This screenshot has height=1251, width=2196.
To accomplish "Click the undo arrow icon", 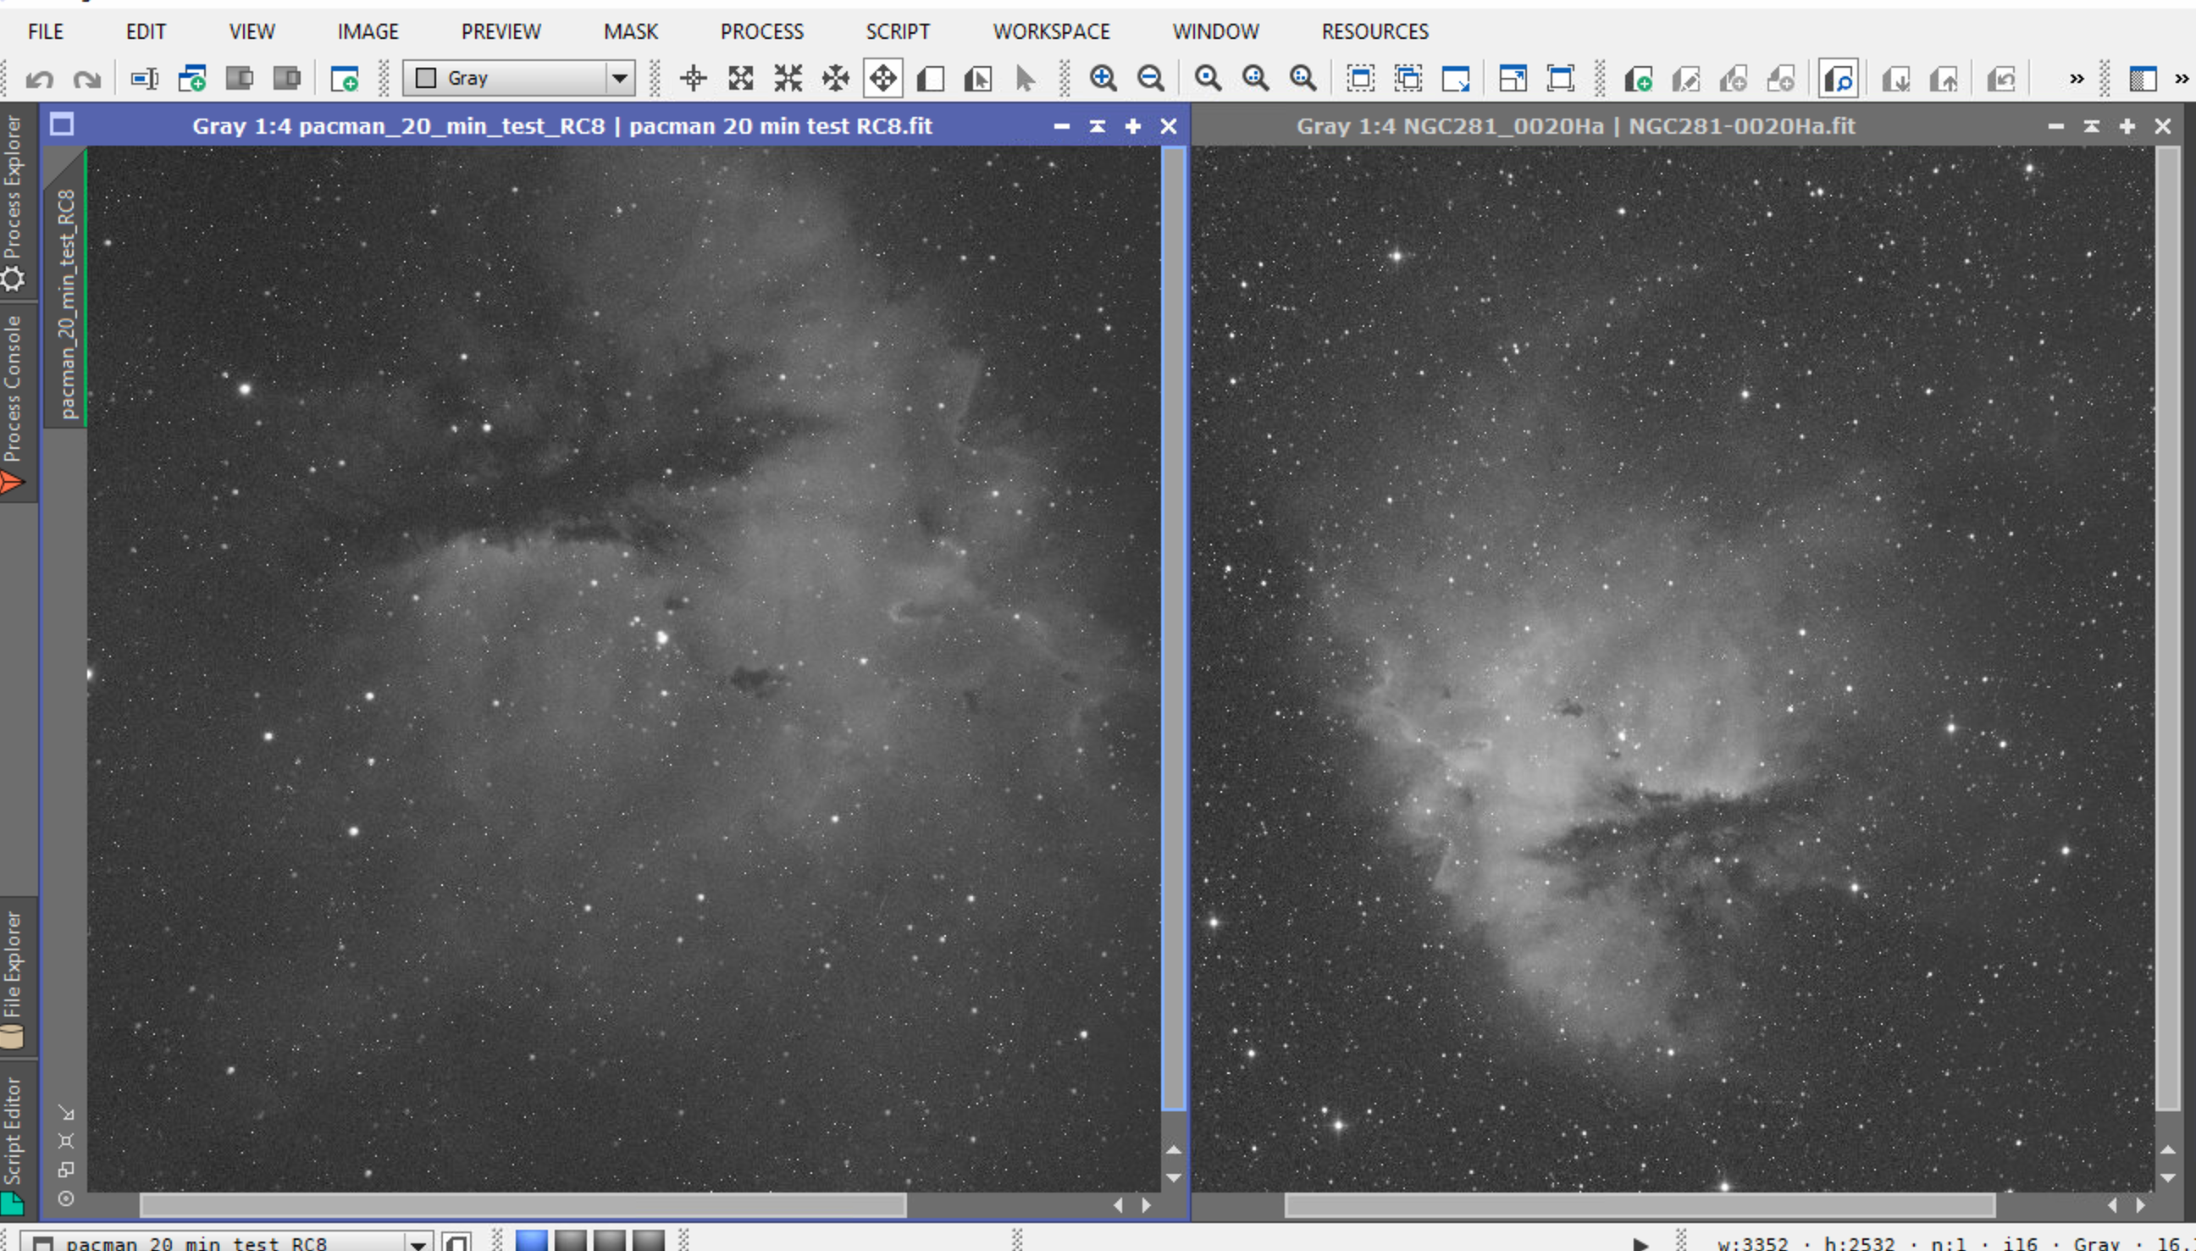I will point(39,79).
